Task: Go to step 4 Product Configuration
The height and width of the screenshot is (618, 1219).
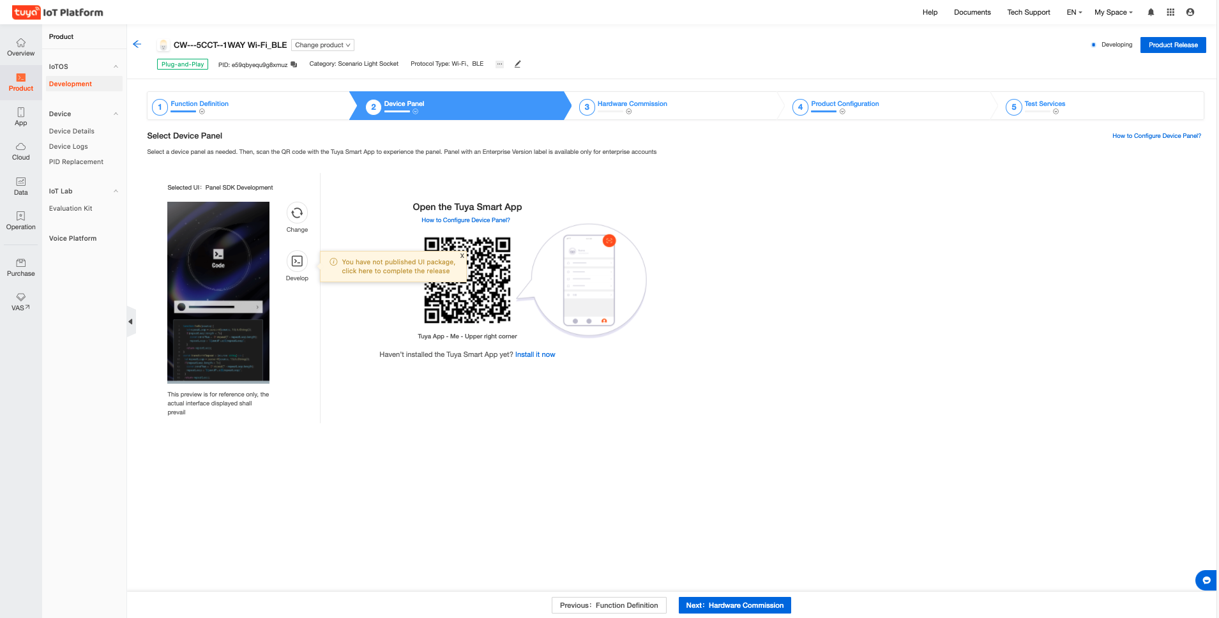Action: tap(845, 103)
